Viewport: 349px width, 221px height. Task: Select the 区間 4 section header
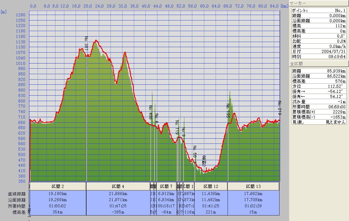pos(118,187)
